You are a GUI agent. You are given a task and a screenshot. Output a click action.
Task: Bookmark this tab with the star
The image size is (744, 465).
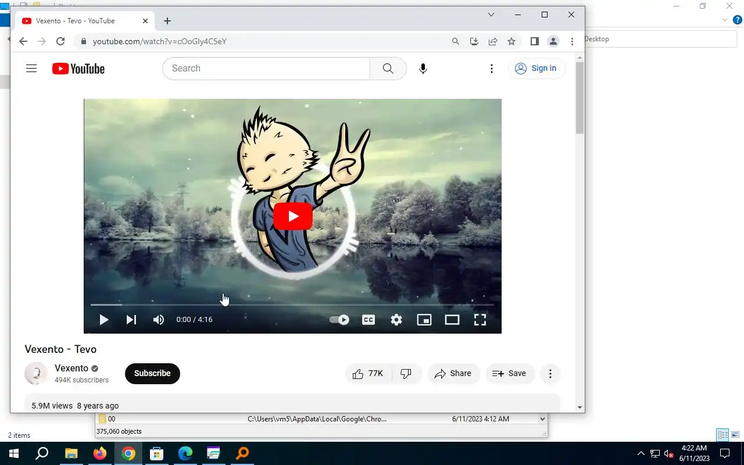[512, 41]
